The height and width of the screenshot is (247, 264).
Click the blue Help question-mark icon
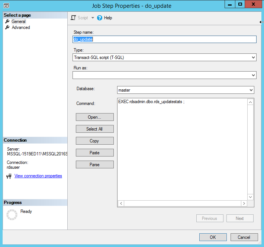(x=100, y=18)
